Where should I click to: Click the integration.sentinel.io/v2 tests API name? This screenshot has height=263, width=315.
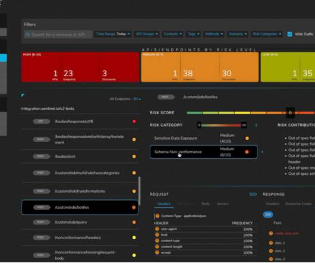(48, 108)
